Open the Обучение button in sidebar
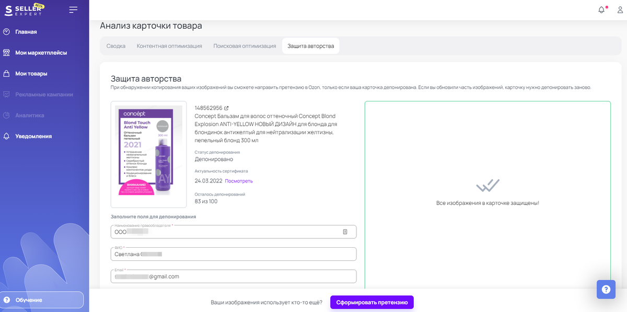 [x=42, y=300]
